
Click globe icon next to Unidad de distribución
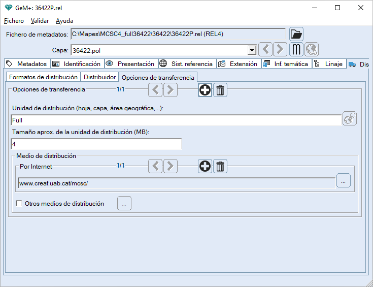(349, 119)
